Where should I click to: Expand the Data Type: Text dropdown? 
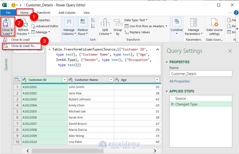tap(136, 20)
